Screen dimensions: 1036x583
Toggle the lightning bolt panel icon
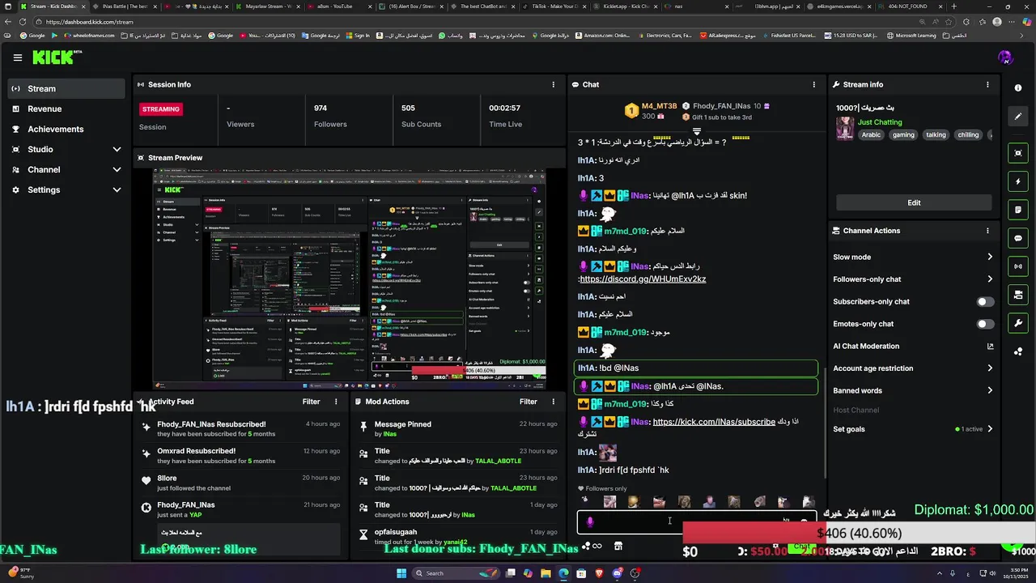pos(1018,181)
